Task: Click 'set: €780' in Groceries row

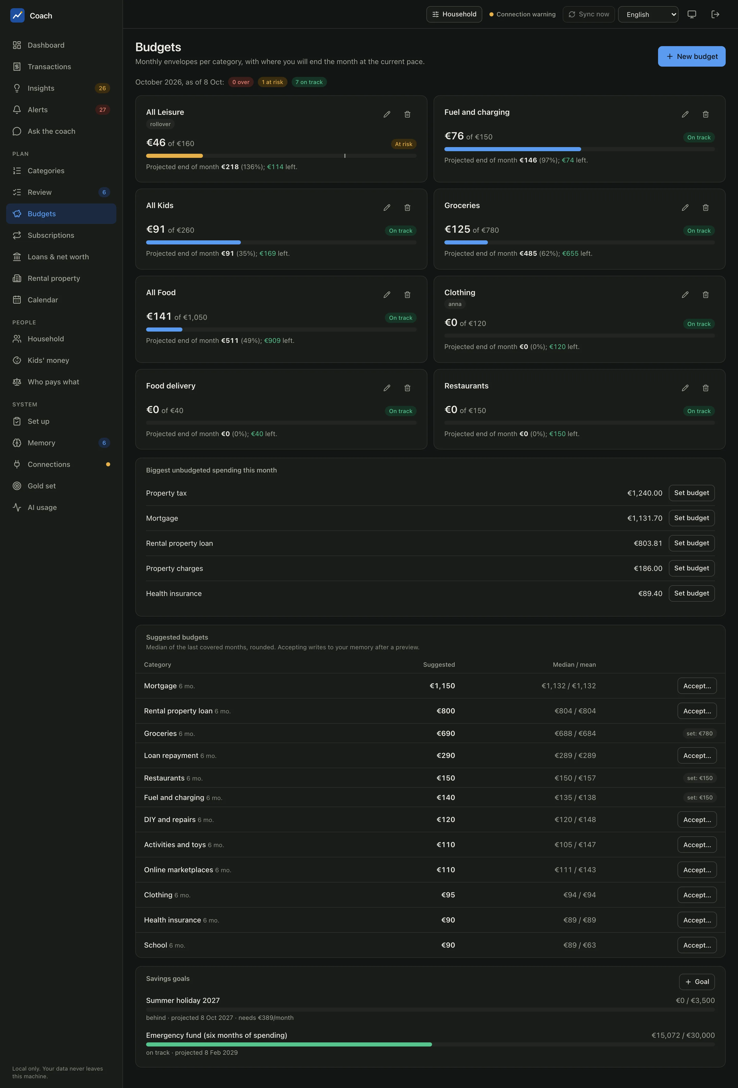Action: point(699,734)
